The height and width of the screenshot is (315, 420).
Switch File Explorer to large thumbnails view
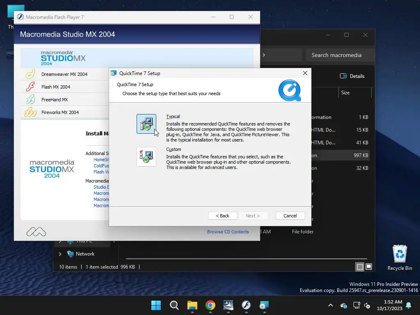coord(369,267)
